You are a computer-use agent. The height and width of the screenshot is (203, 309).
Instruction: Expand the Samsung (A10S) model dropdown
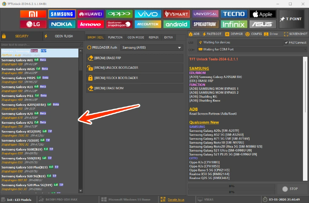tap(151, 47)
